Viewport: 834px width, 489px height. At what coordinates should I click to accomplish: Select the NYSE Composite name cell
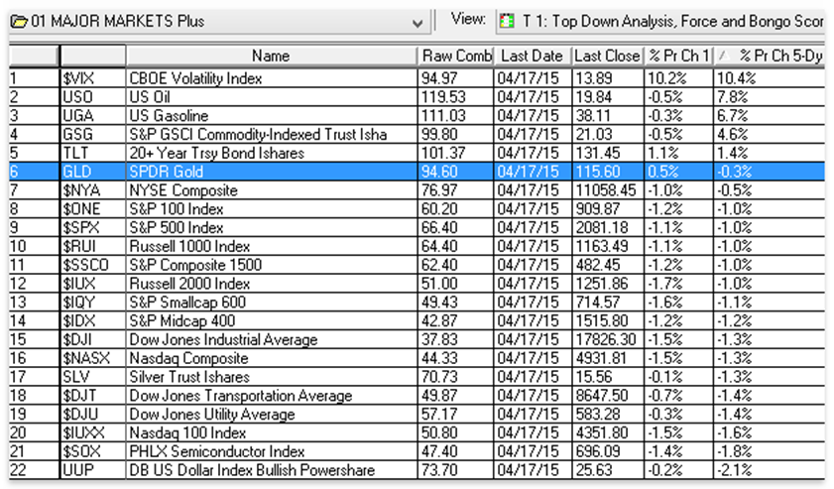click(x=272, y=190)
